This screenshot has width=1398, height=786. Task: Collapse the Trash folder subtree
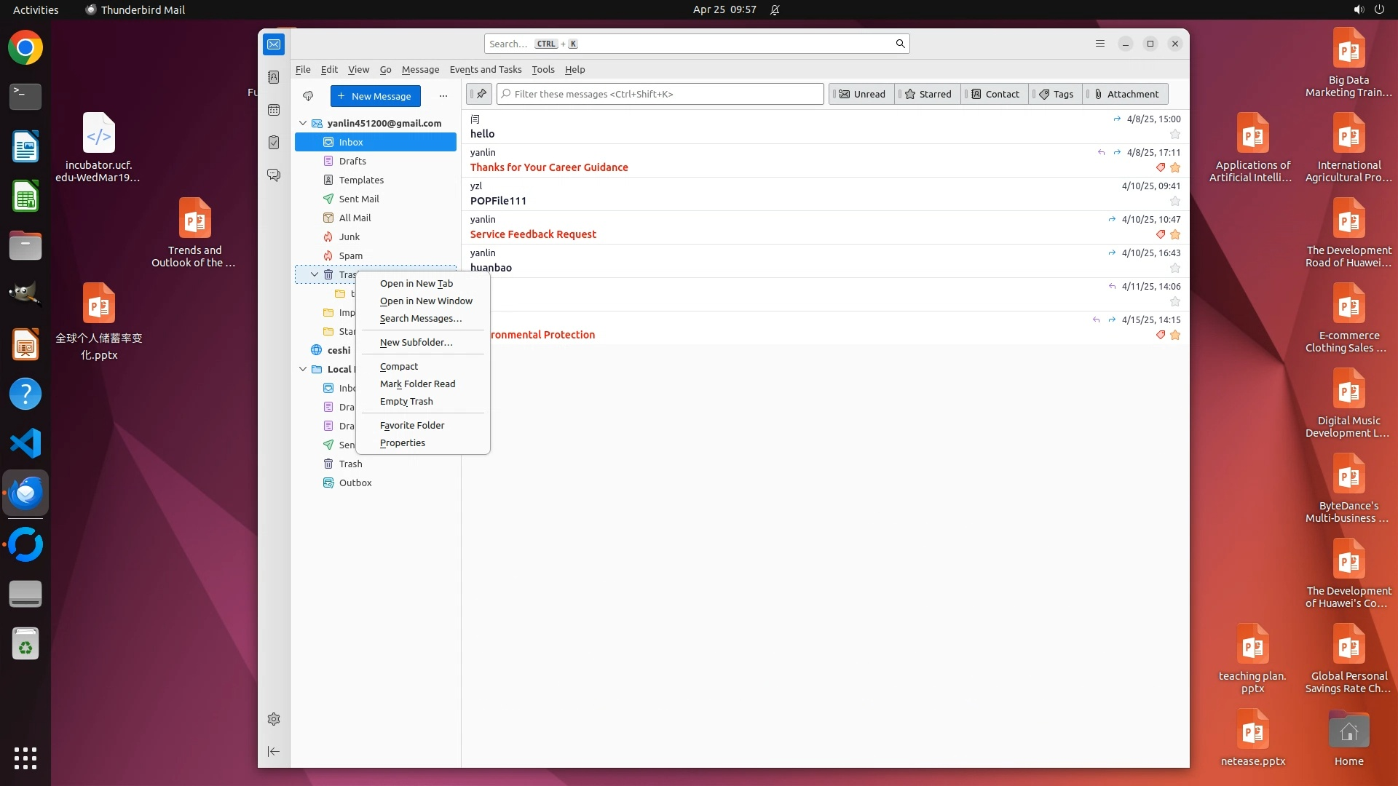pyautogui.click(x=315, y=274)
